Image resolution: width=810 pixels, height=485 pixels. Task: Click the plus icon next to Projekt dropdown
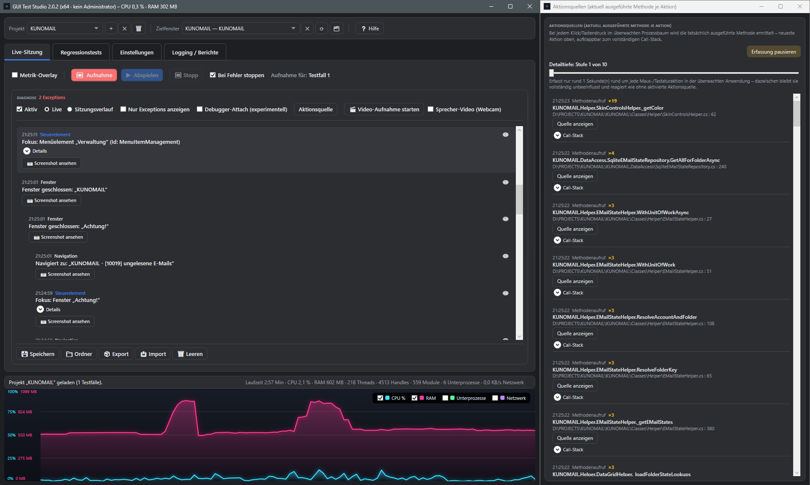click(x=111, y=29)
